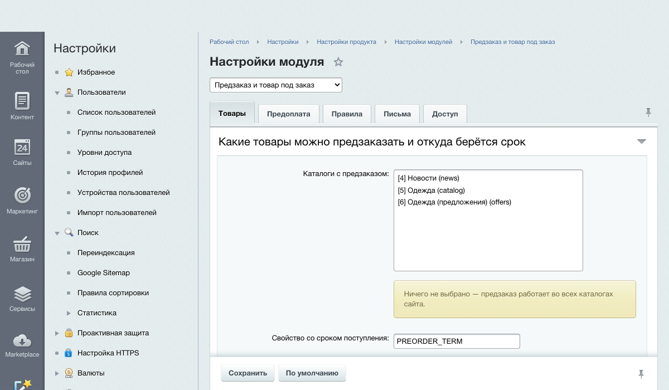Click the Пользователи person icon
The width and height of the screenshot is (669, 390).
pos(69,92)
